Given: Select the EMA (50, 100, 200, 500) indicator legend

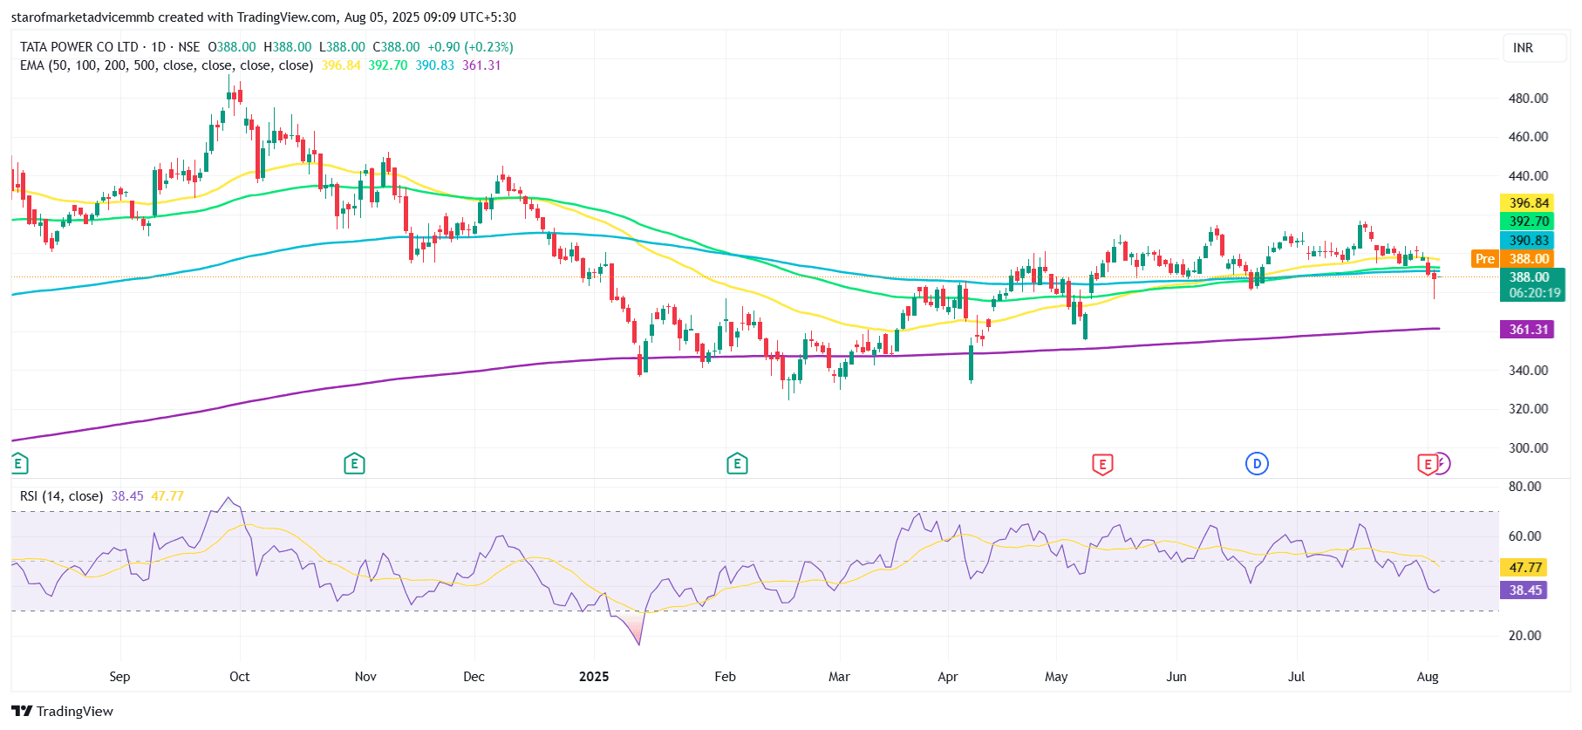Looking at the screenshot, I should (167, 65).
